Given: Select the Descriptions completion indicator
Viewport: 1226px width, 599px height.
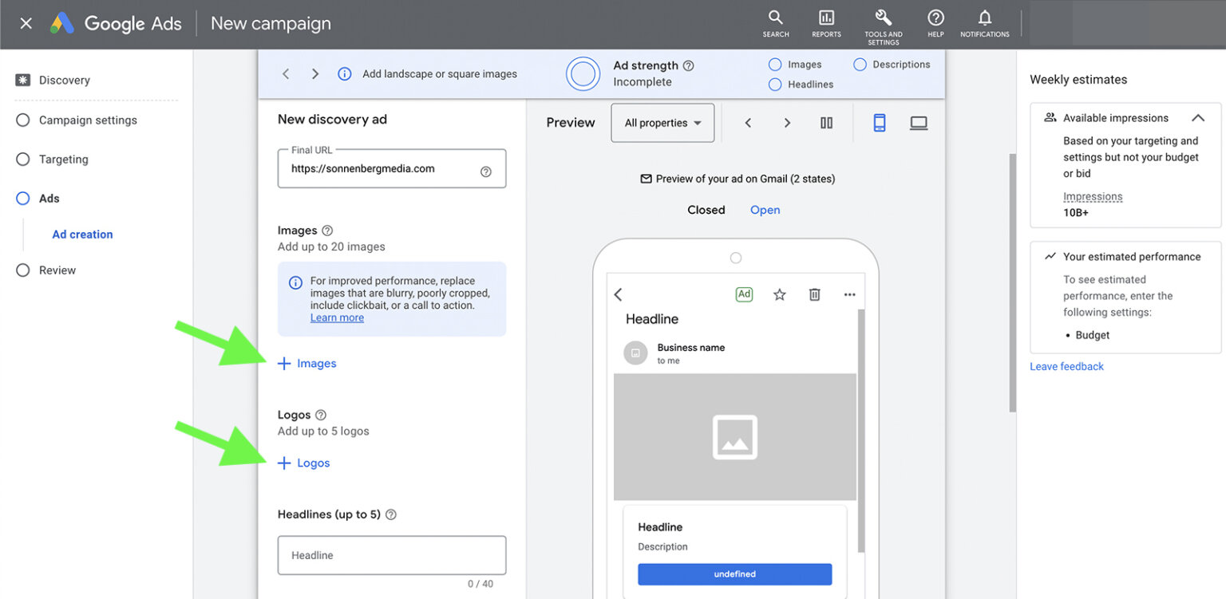Looking at the screenshot, I should click(x=859, y=64).
